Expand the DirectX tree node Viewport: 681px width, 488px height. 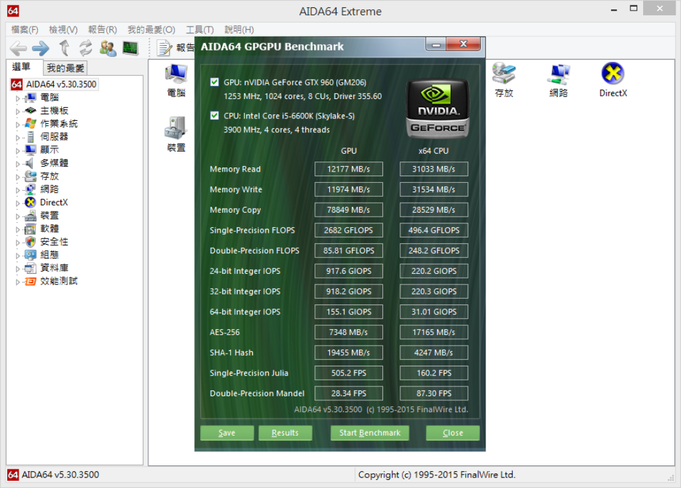tap(18, 203)
